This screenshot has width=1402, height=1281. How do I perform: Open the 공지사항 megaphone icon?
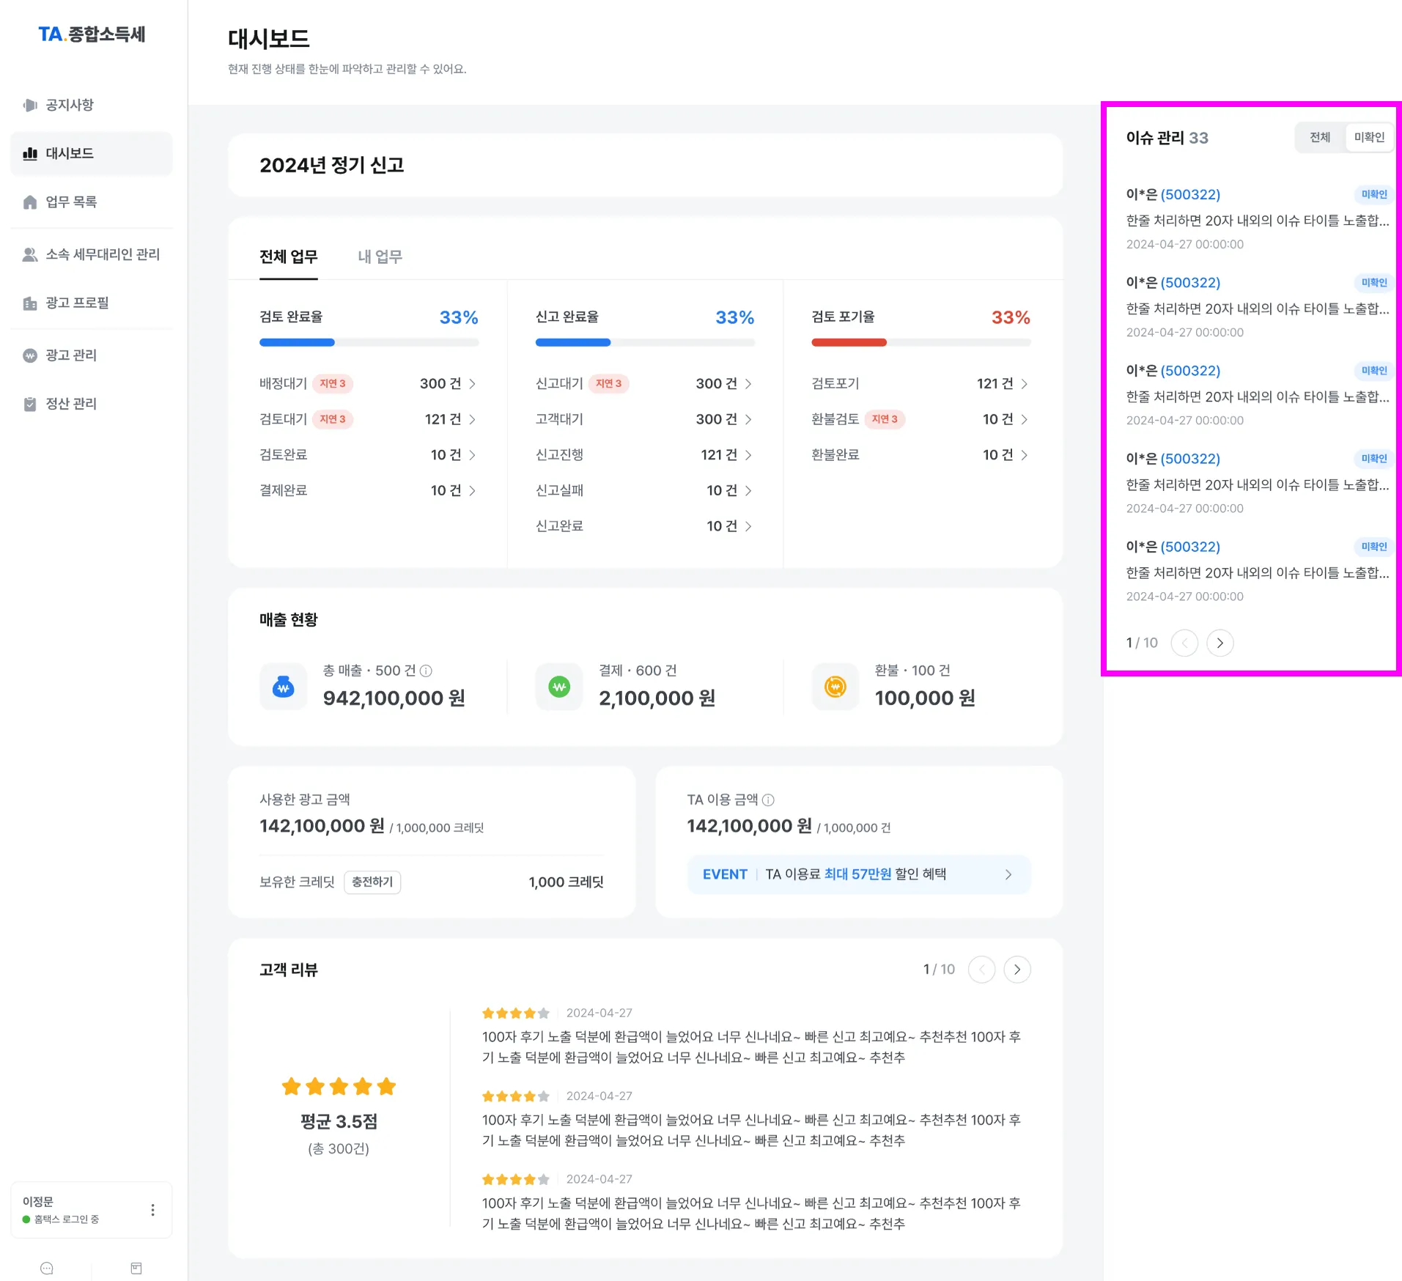[x=30, y=105]
